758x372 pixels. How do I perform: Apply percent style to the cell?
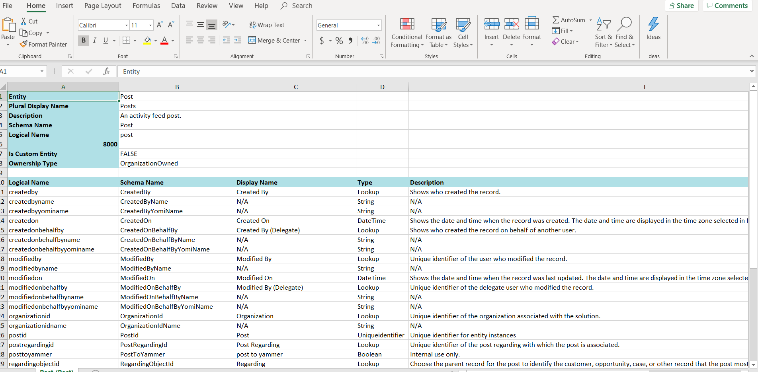click(339, 41)
